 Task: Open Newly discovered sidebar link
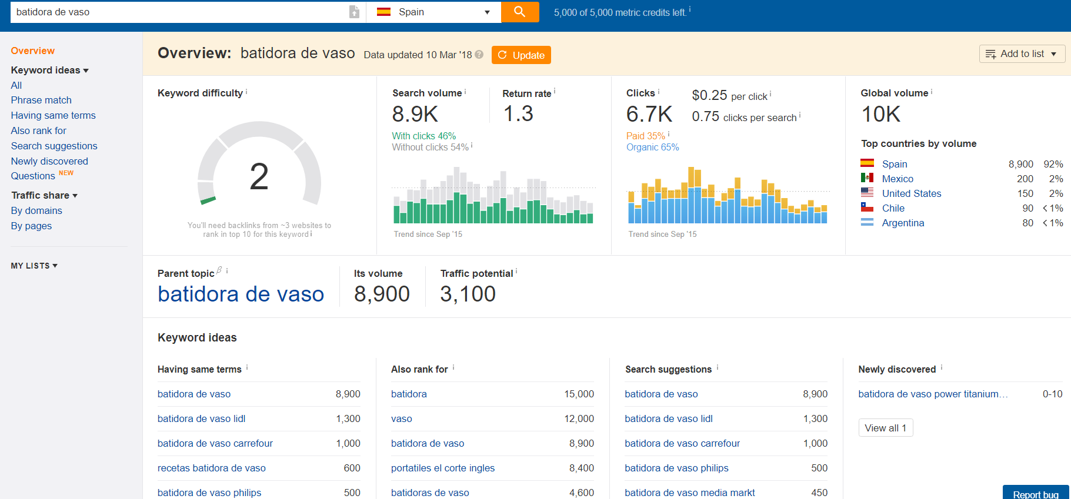coord(49,161)
